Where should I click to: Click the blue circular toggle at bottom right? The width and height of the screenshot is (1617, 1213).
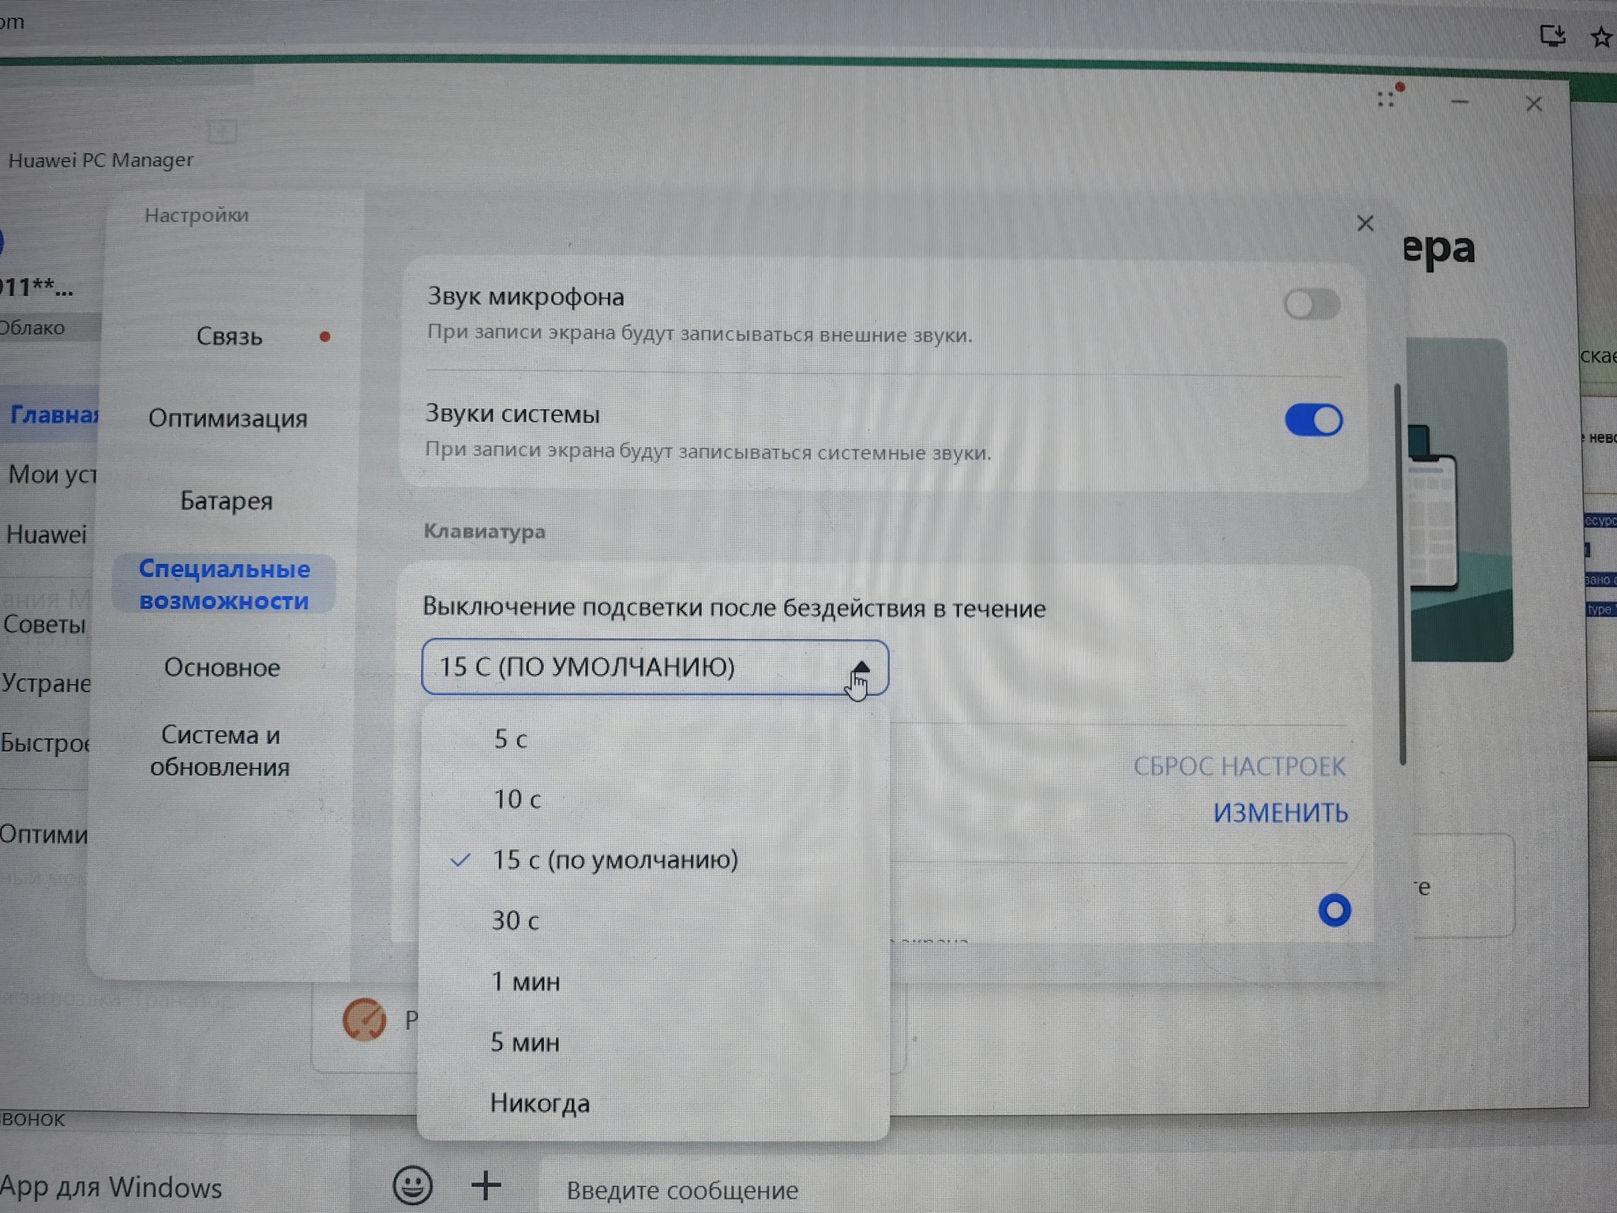(1334, 910)
